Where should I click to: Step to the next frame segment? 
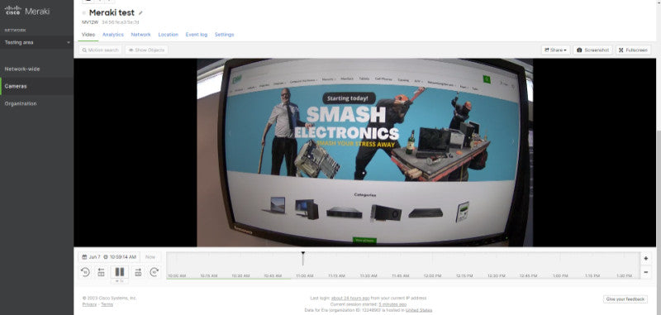138,272
